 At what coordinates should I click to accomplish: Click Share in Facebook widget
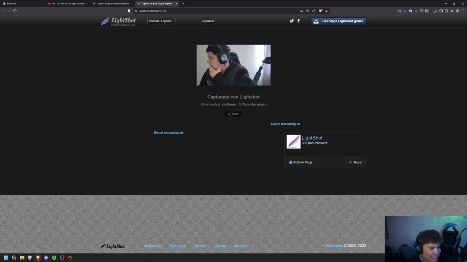click(x=355, y=162)
